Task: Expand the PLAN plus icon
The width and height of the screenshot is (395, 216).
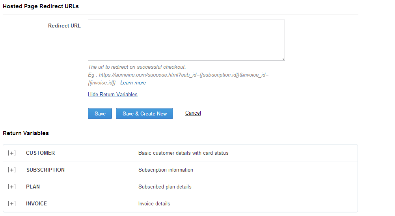Action: tap(12, 187)
